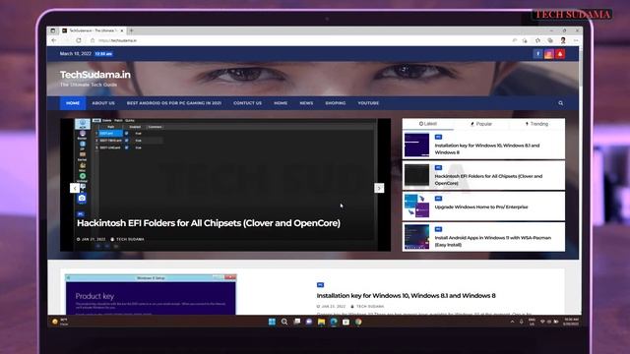Open Best Android OS for PC Gaming menu

174,103
